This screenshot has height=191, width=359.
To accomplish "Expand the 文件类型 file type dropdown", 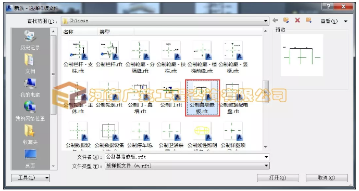I will click(x=266, y=166).
